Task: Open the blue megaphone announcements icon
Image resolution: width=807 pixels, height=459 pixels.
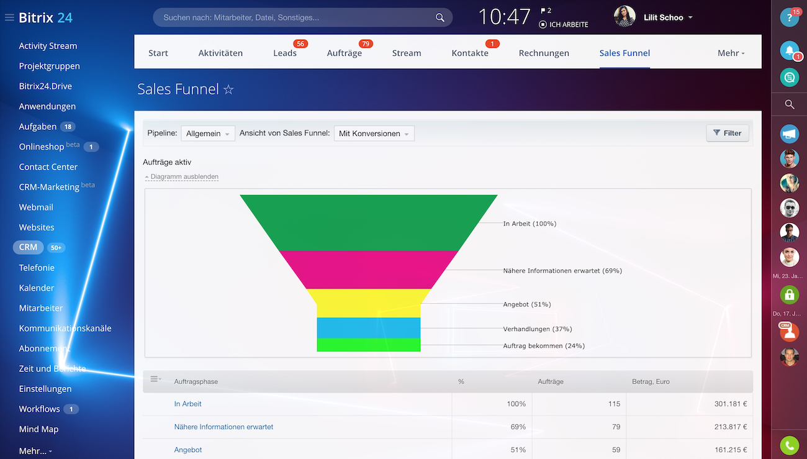Action: pyautogui.click(x=789, y=134)
